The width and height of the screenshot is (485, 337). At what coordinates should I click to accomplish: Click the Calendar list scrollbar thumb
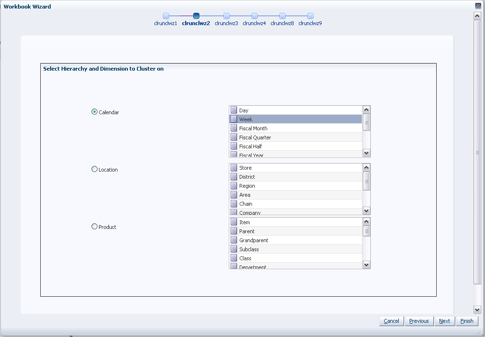[366, 122]
